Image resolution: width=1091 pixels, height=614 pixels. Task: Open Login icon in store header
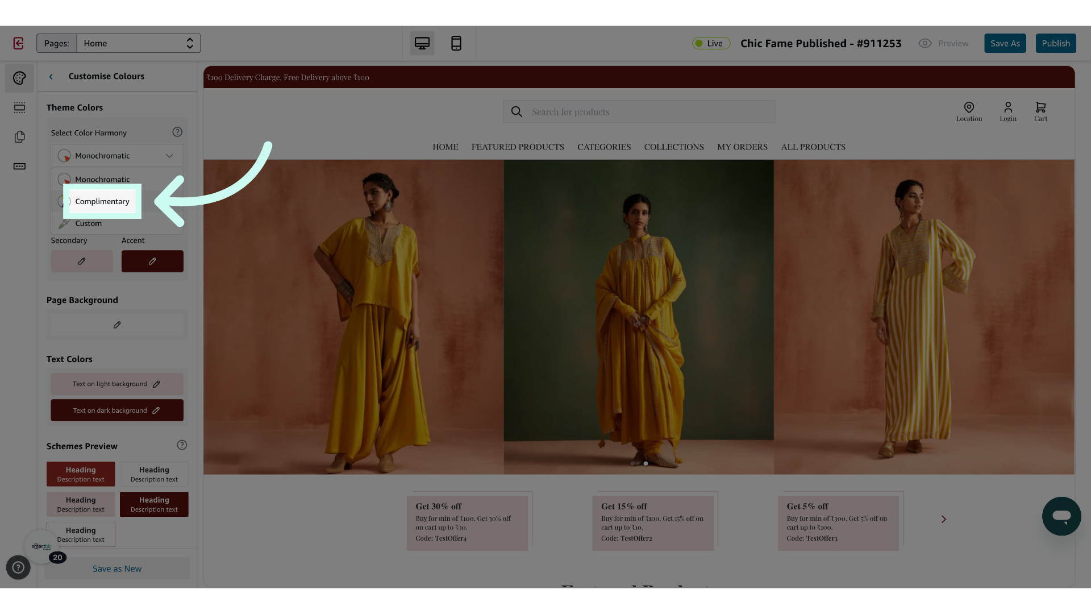pyautogui.click(x=1008, y=111)
